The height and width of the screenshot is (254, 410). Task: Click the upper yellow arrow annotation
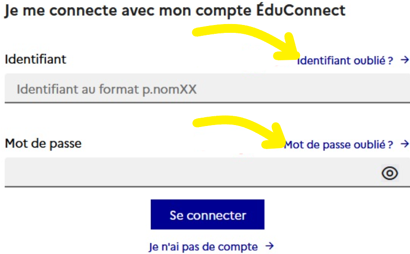pos(246,42)
